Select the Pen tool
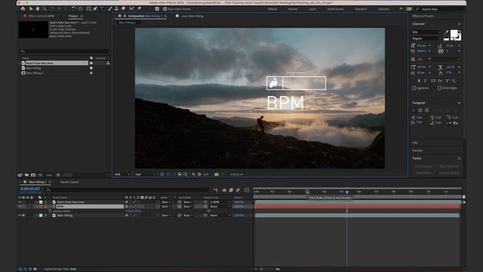483x272 pixels. click(95, 9)
